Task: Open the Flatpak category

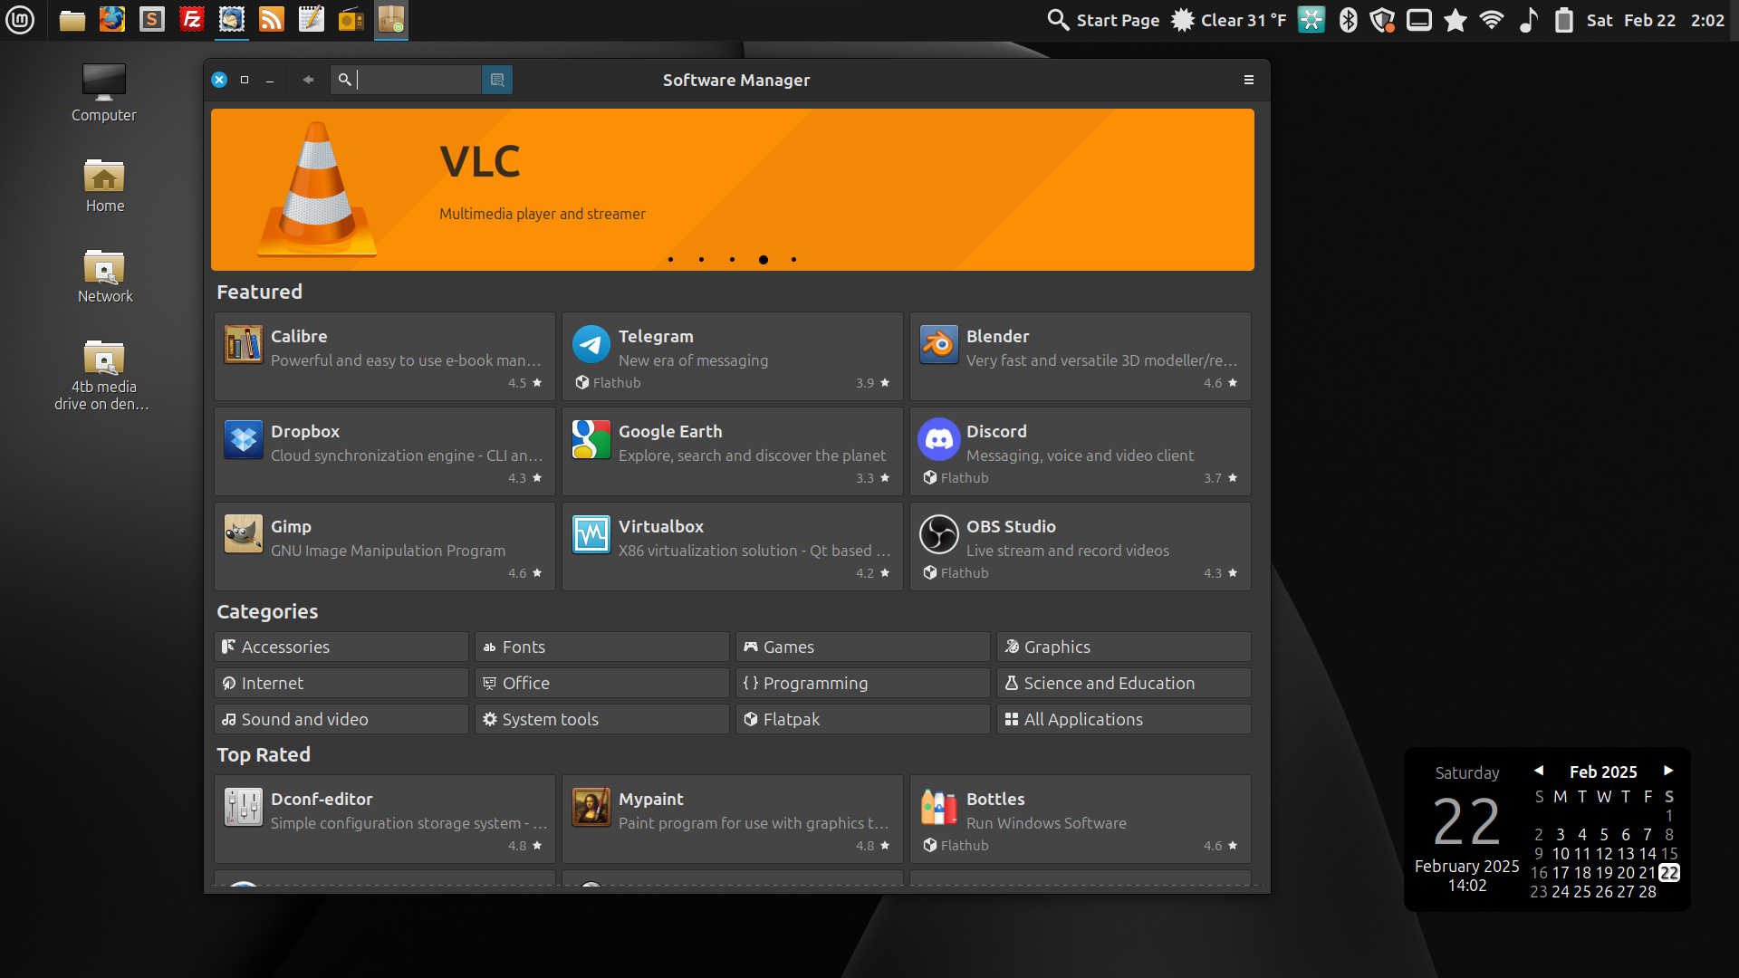Action: (x=862, y=719)
